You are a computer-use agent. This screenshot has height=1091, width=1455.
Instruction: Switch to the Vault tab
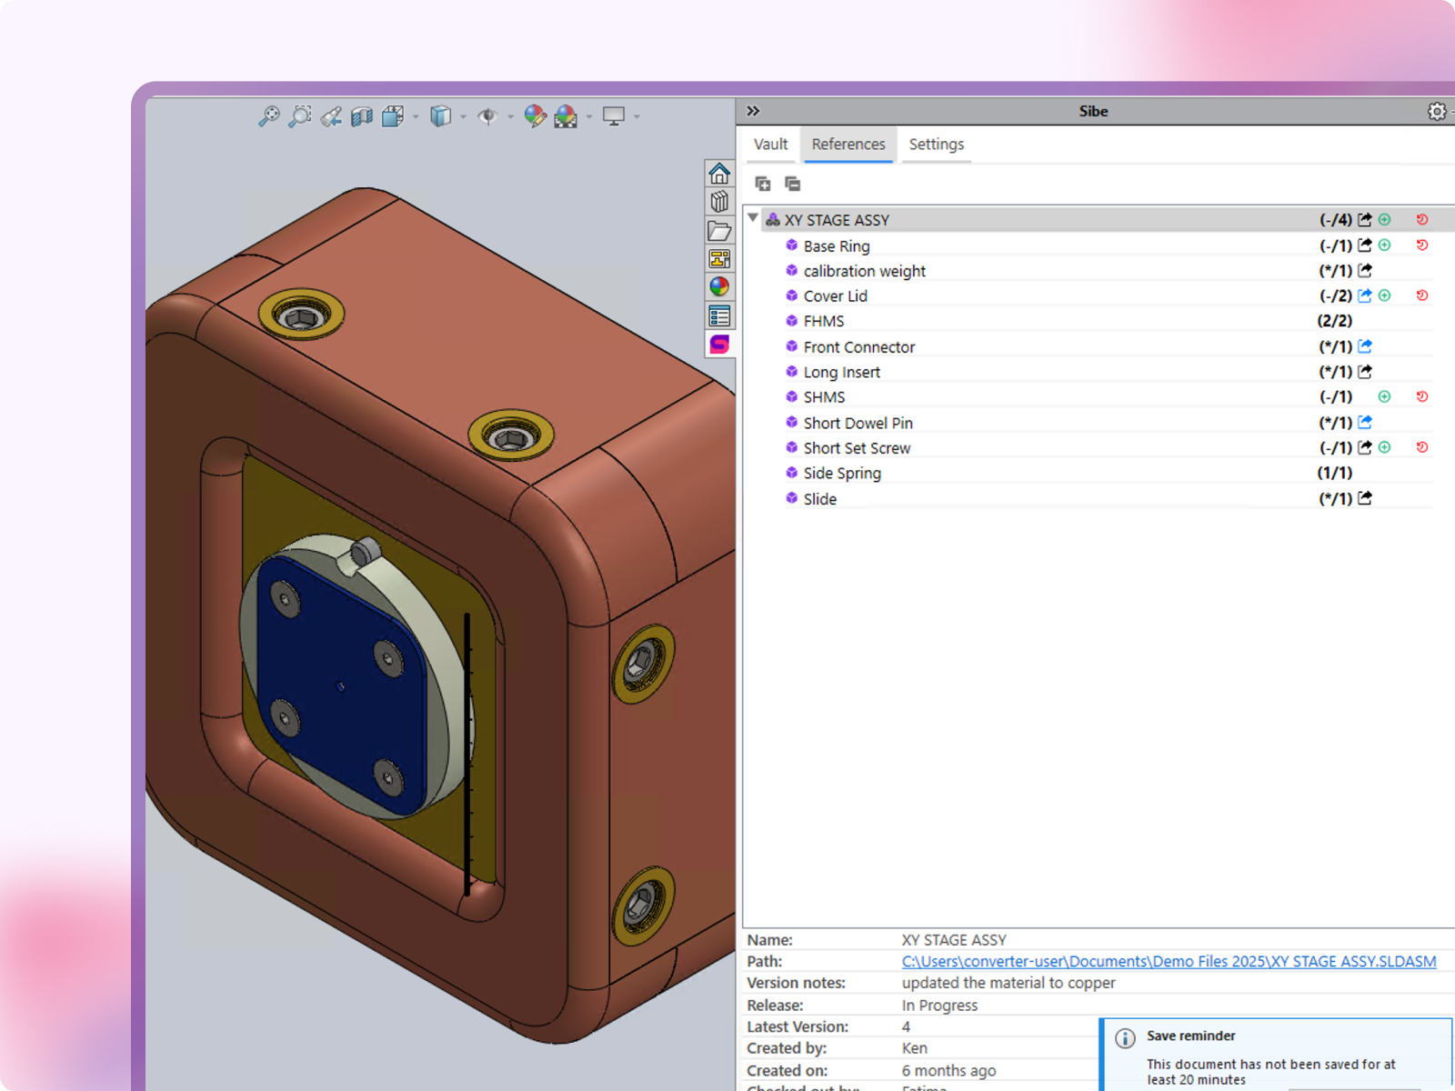(x=770, y=145)
